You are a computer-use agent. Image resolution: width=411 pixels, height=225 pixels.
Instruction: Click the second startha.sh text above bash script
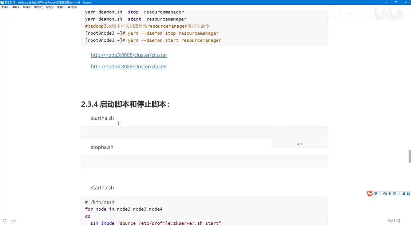coord(102,188)
